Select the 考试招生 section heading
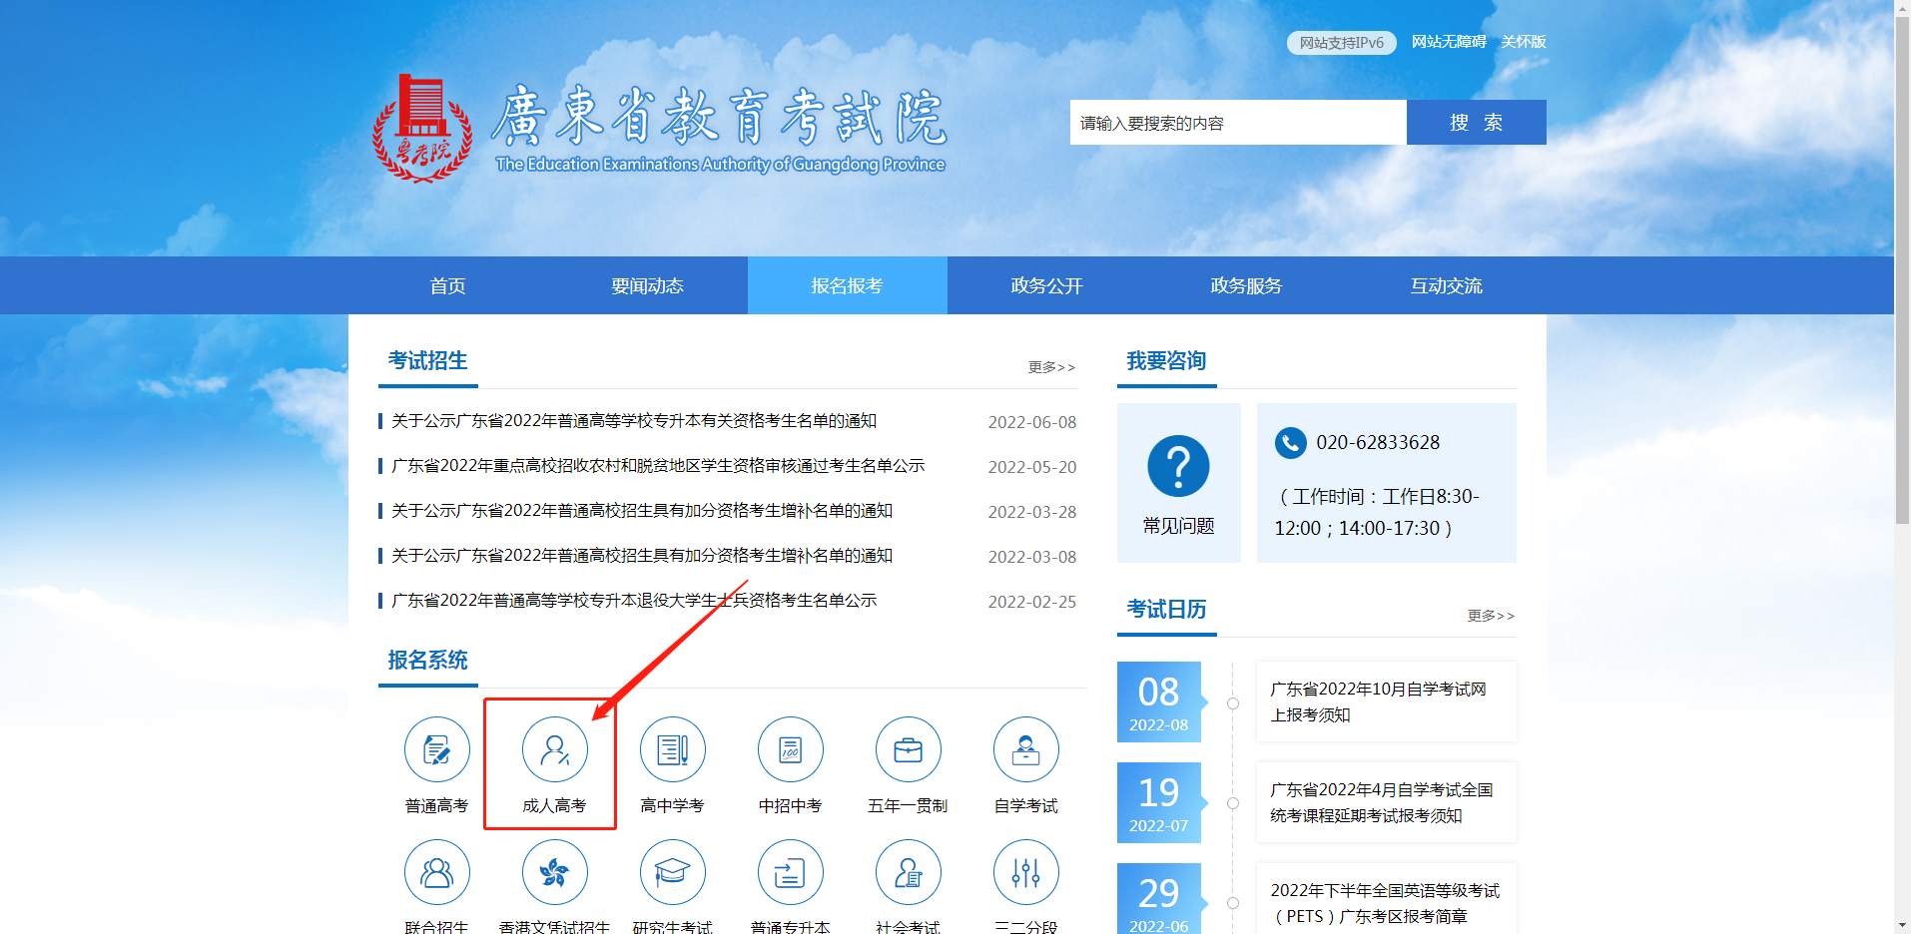Screen dimensions: 1911x934 (x=427, y=361)
